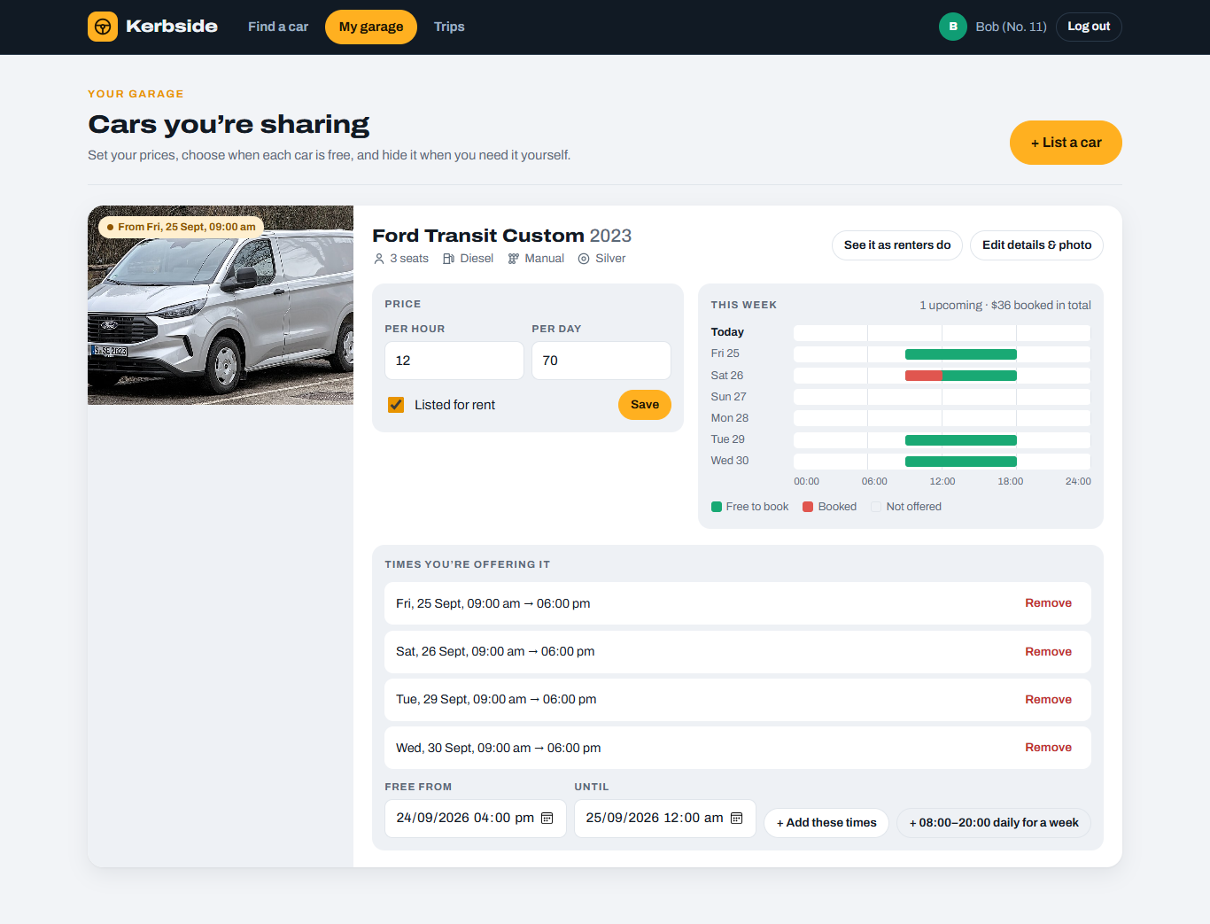Remove the Wed, 30 Sept time slot
1210x924 pixels.
(1048, 748)
